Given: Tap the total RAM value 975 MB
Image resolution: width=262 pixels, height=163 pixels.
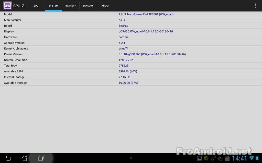Looking at the screenshot, I should [124, 66].
